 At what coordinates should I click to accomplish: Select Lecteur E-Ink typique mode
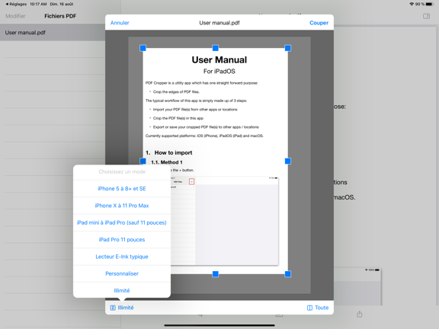[122, 257]
